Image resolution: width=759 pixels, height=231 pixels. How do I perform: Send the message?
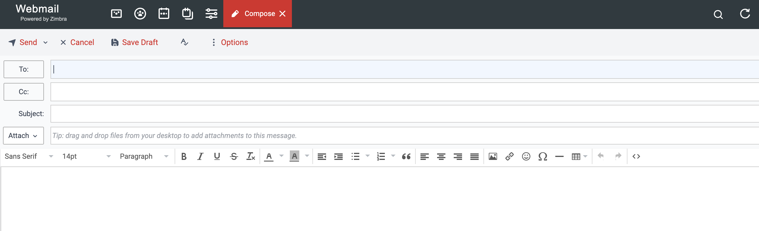[x=23, y=42]
